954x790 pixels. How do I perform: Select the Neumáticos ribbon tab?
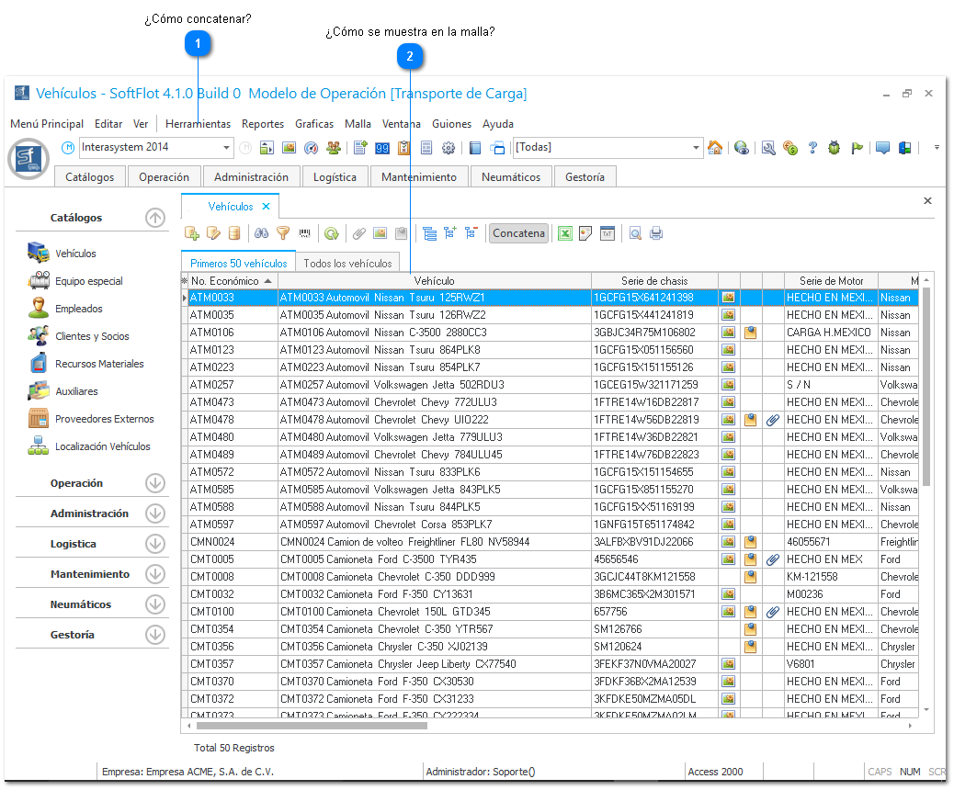511,177
